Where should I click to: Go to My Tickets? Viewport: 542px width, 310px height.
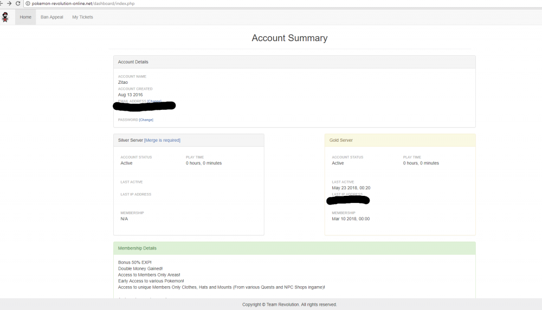(82, 17)
